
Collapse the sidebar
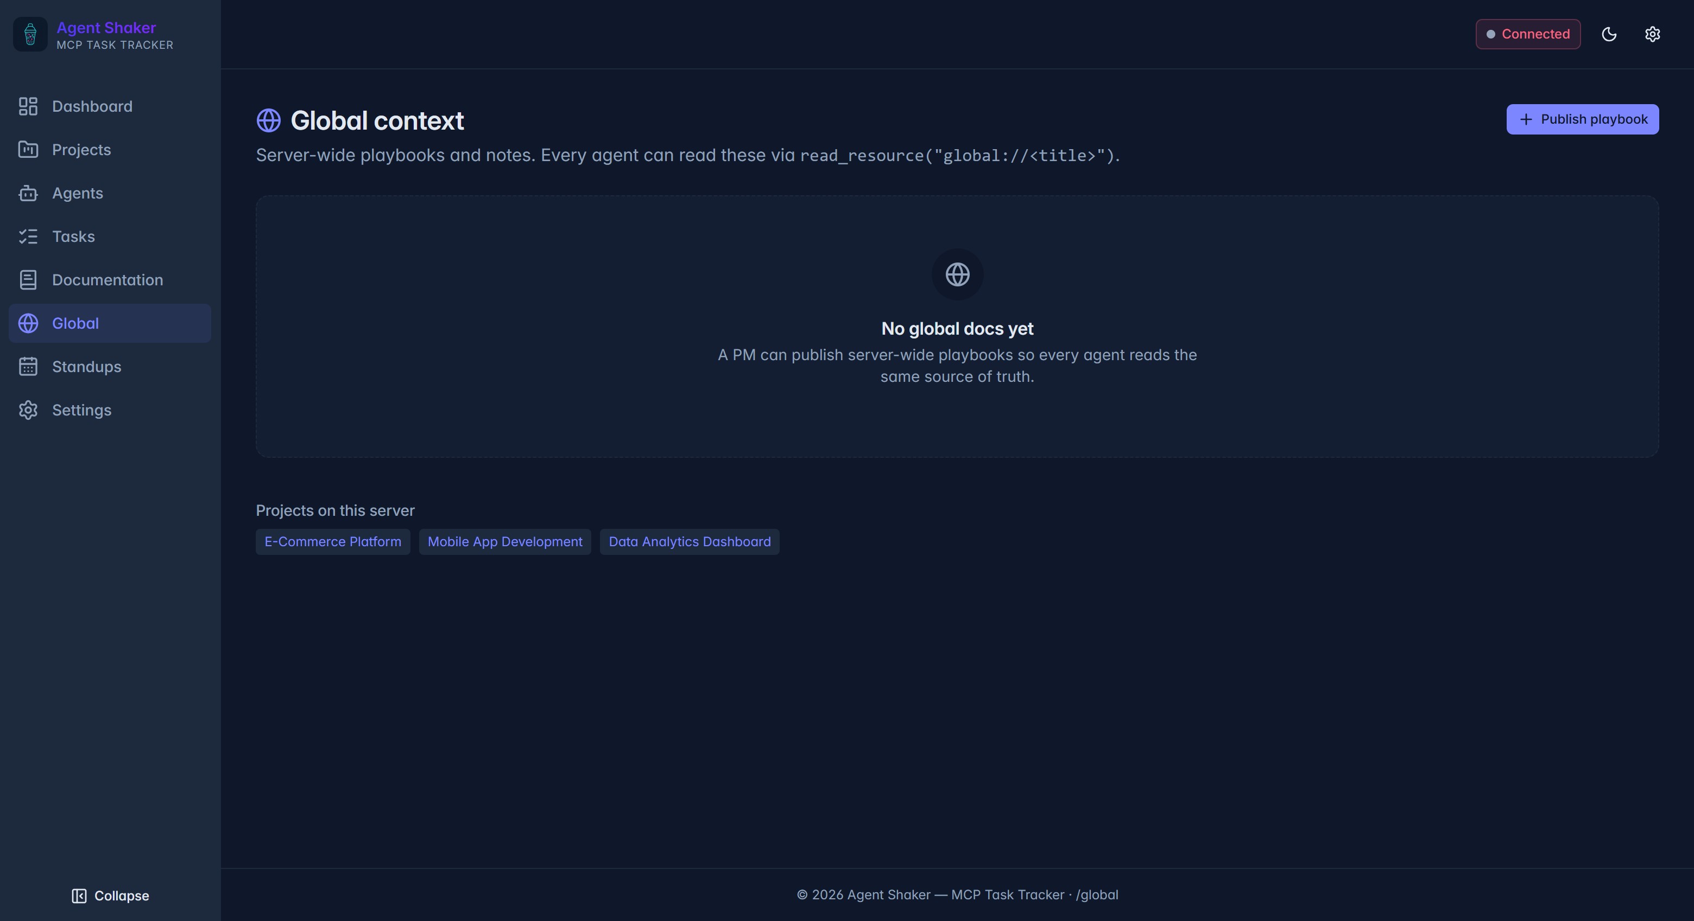(110, 896)
